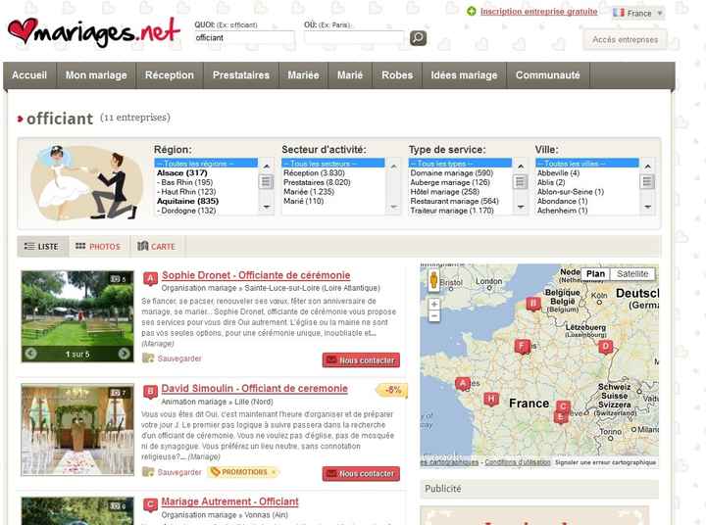Open David Simoulin - Officiant de ceremonie
This screenshot has width=706, height=525.
[254, 388]
